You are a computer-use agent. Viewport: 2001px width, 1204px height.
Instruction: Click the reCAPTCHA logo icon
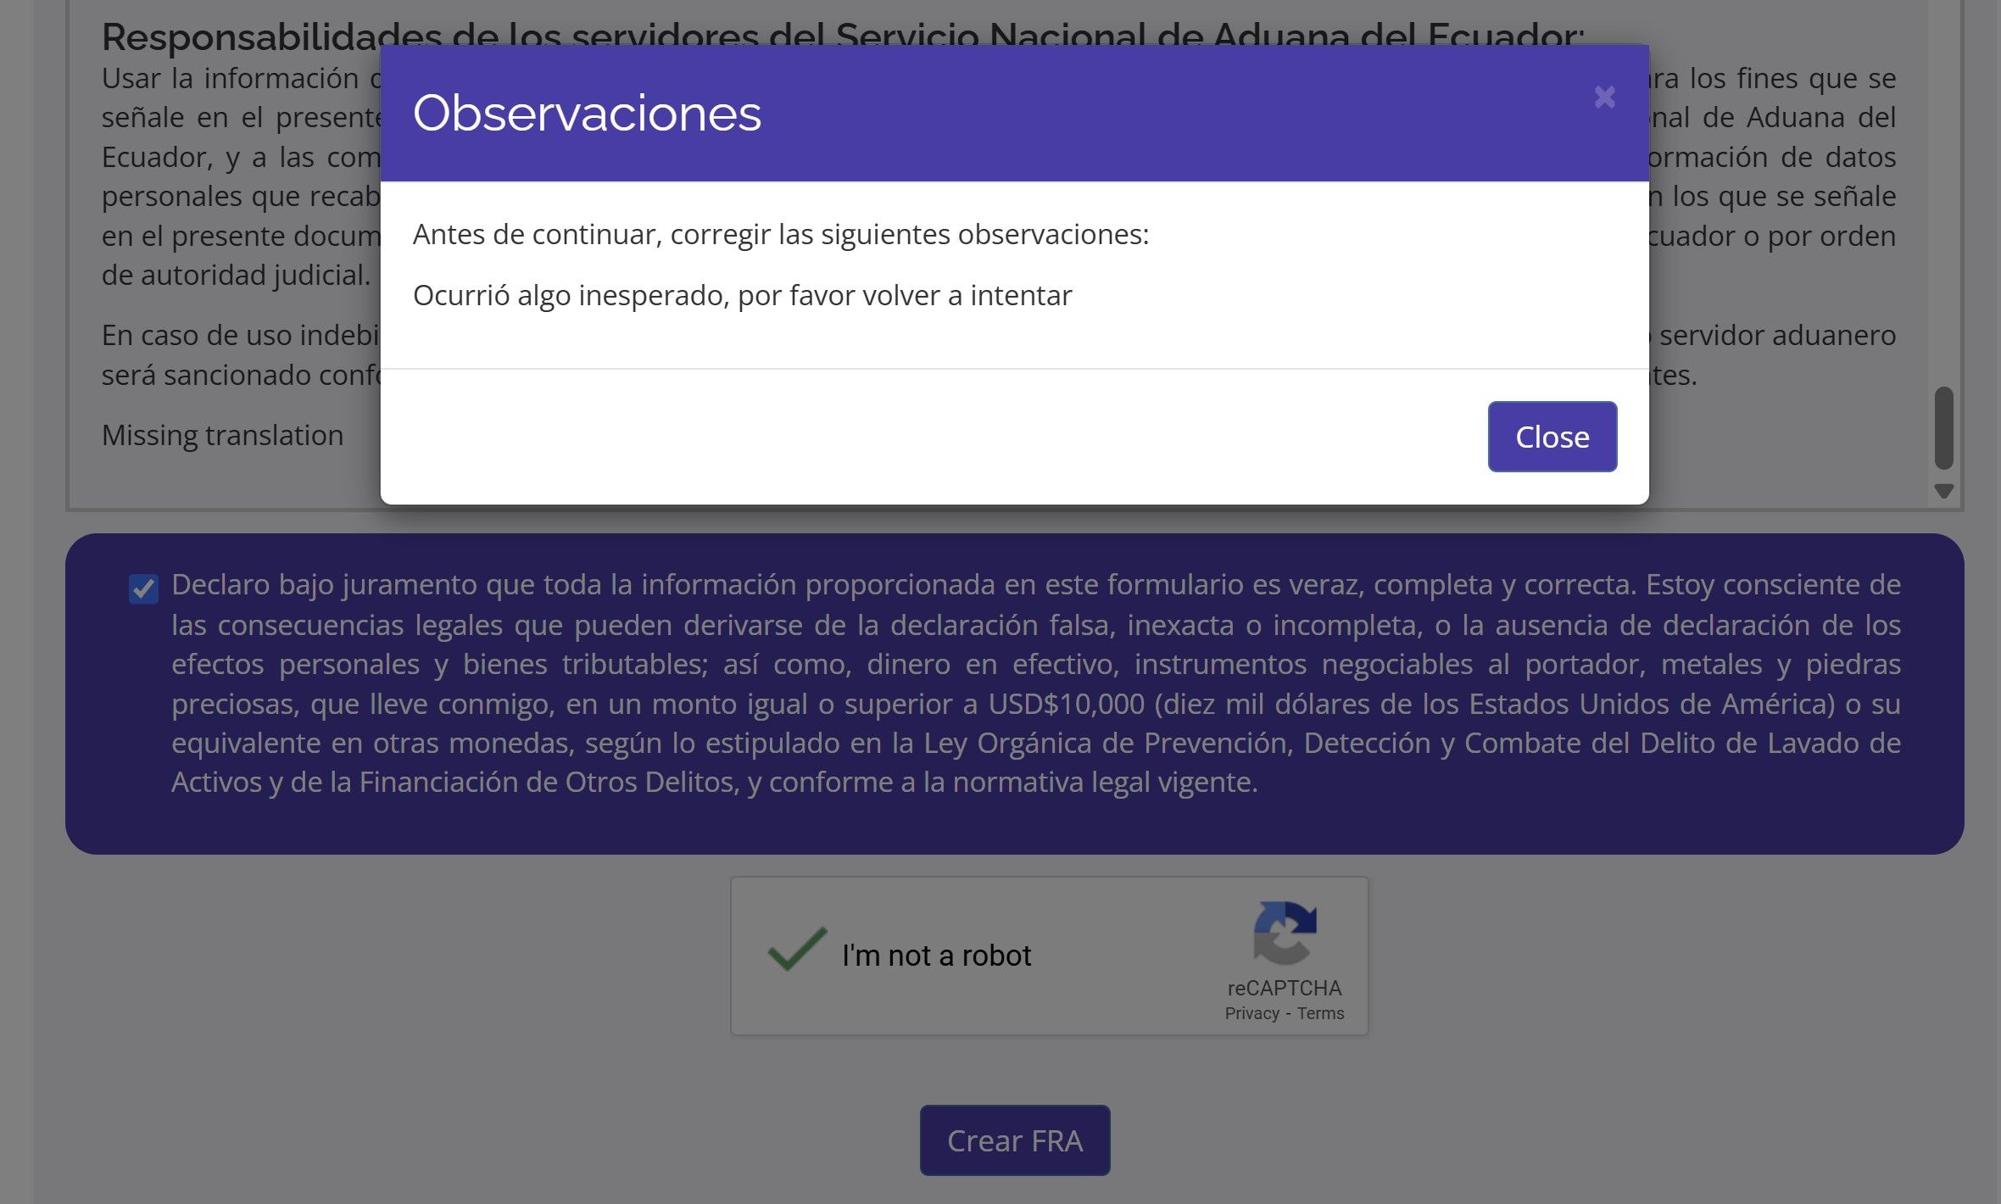tap(1285, 933)
